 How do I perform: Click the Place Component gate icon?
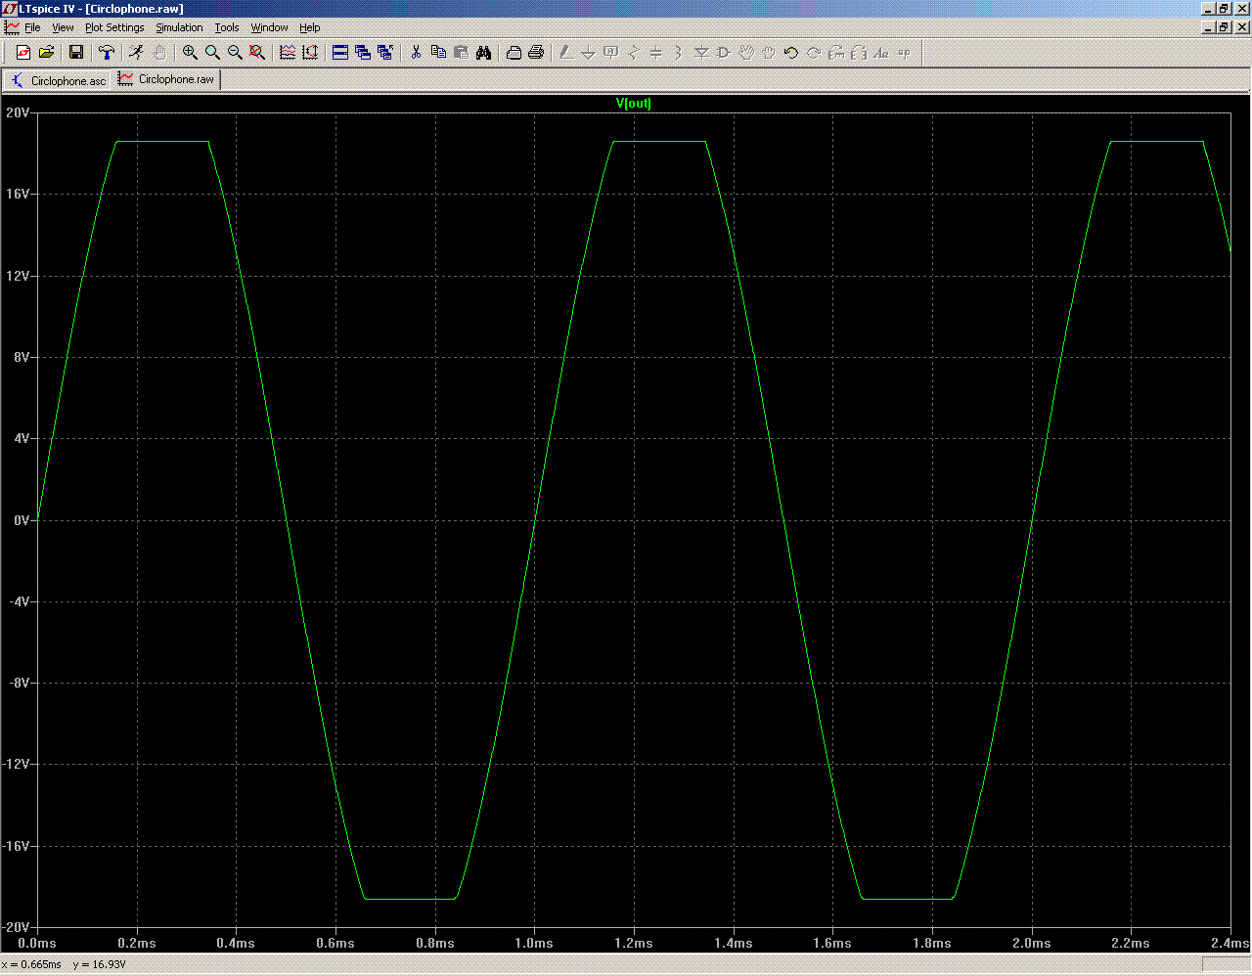724,53
